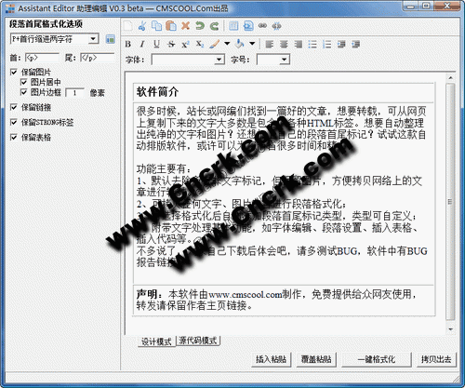Click the red X delete icon
This screenshot has width=465, height=388.
pyautogui.click(x=185, y=26)
